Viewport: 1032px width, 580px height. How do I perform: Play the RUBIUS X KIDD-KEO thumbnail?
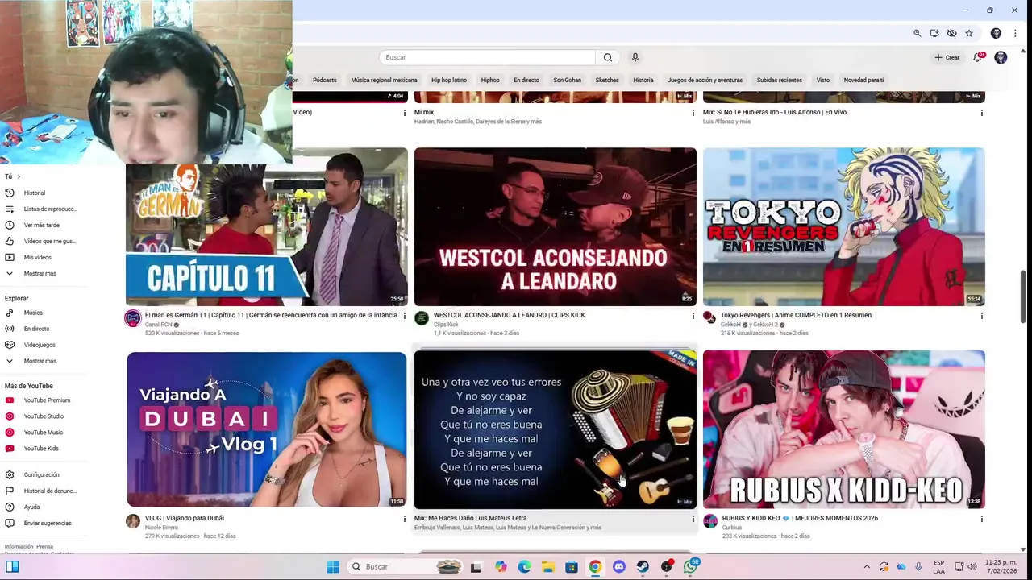pyautogui.click(x=844, y=429)
